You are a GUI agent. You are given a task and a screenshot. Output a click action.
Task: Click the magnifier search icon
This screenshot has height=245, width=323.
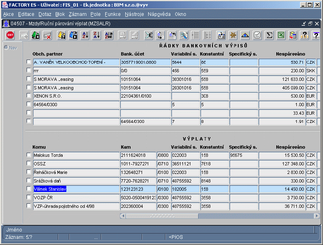click(184, 36)
